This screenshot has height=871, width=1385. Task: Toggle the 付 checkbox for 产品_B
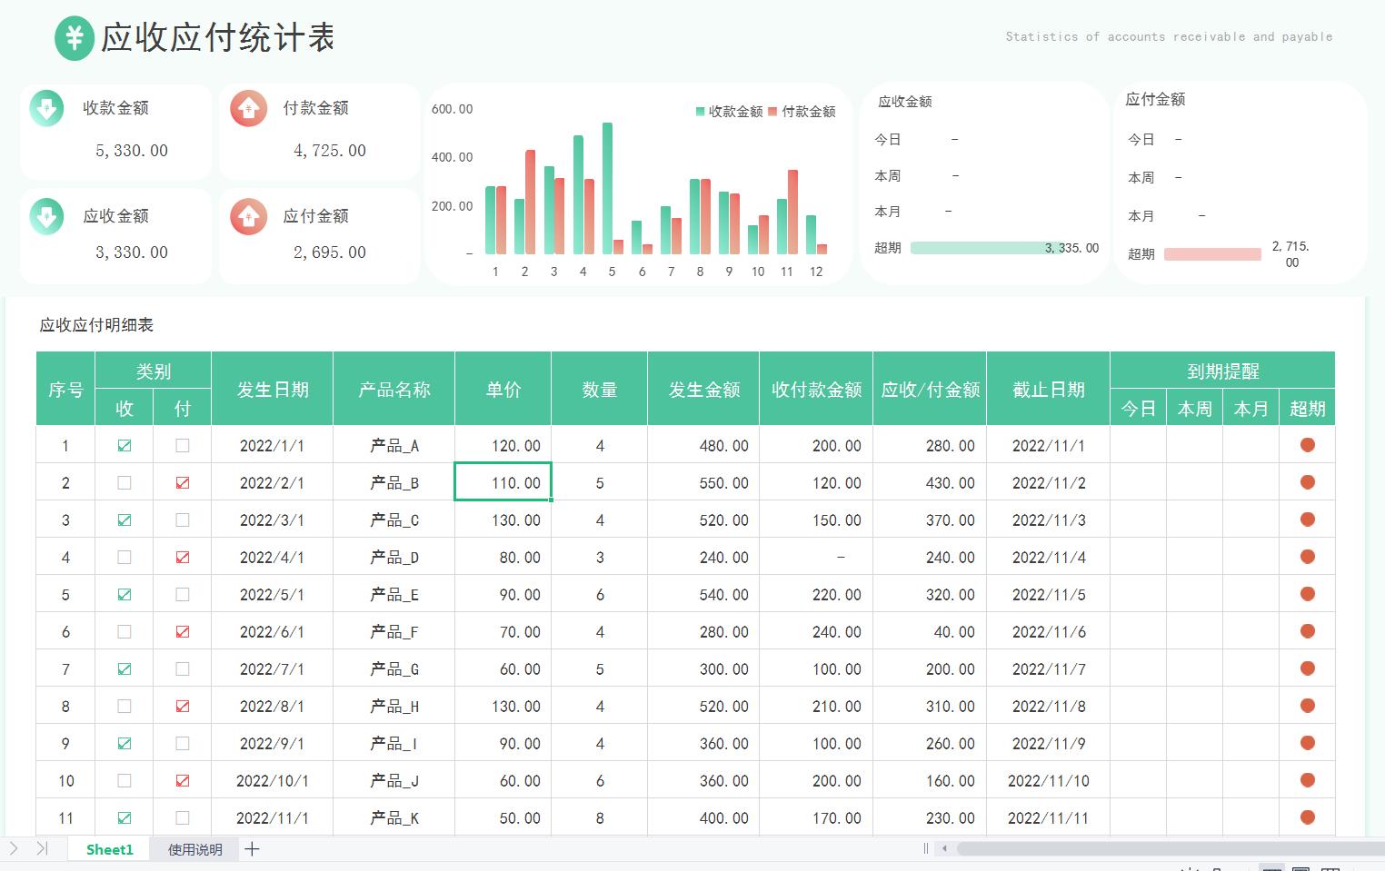point(182,482)
